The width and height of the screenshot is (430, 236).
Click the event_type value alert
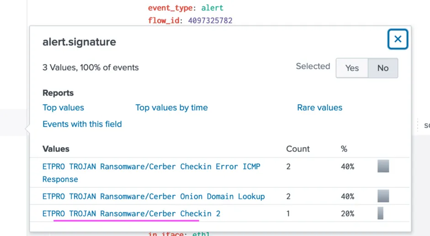(x=212, y=8)
